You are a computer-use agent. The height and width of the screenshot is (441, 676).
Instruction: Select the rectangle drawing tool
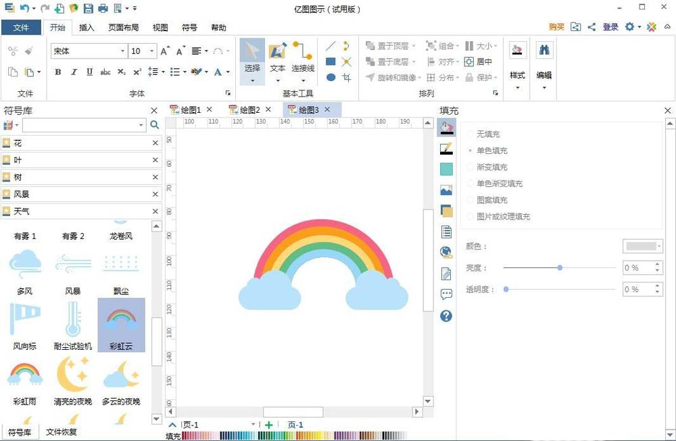tap(331, 61)
